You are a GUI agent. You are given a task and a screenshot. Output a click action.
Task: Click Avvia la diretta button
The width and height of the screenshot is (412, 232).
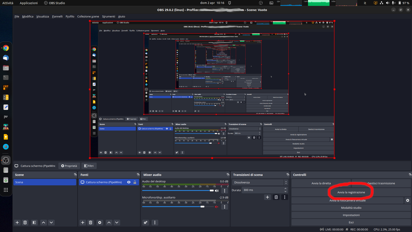(321, 183)
